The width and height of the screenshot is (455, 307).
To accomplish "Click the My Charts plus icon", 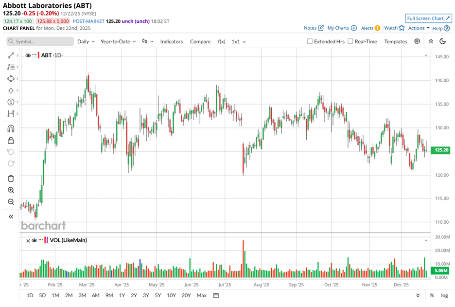I will 354,28.
